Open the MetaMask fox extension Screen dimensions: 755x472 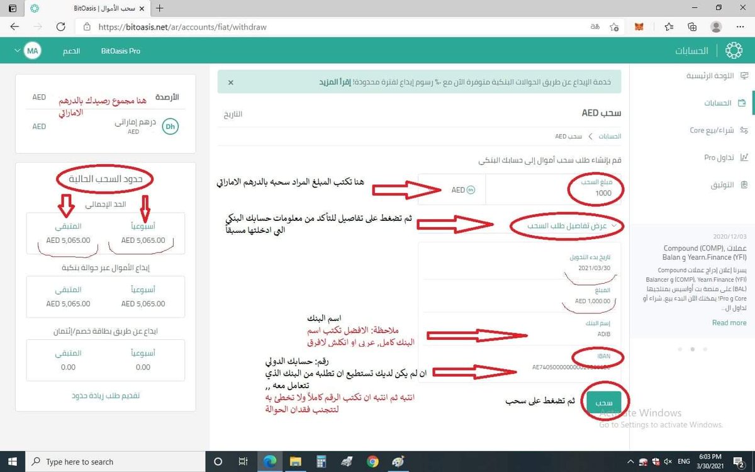639,27
